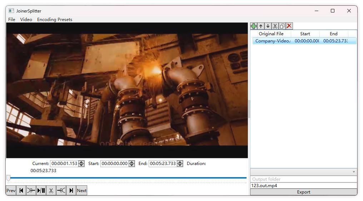363x201 pixels.
Task: Maximize the JoinerSplitter window
Action: click(333, 11)
